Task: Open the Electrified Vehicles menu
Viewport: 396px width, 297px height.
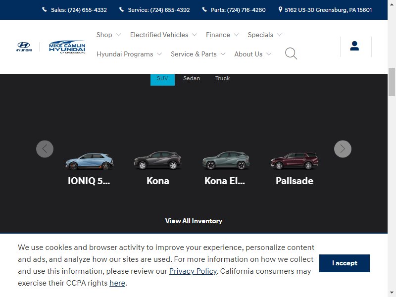Action: tap(159, 35)
